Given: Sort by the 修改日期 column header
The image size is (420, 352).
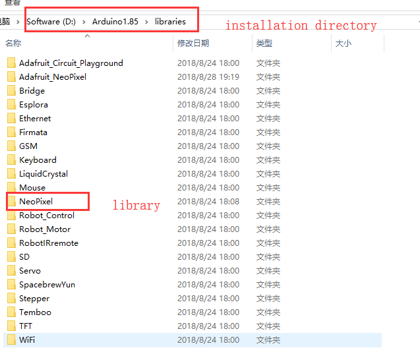Looking at the screenshot, I should [x=193, y=44].
